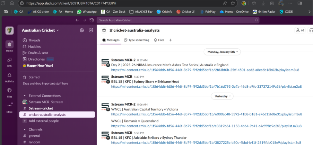Collapse the Channels section
This screenshot has height=145, width=313.
25,129
